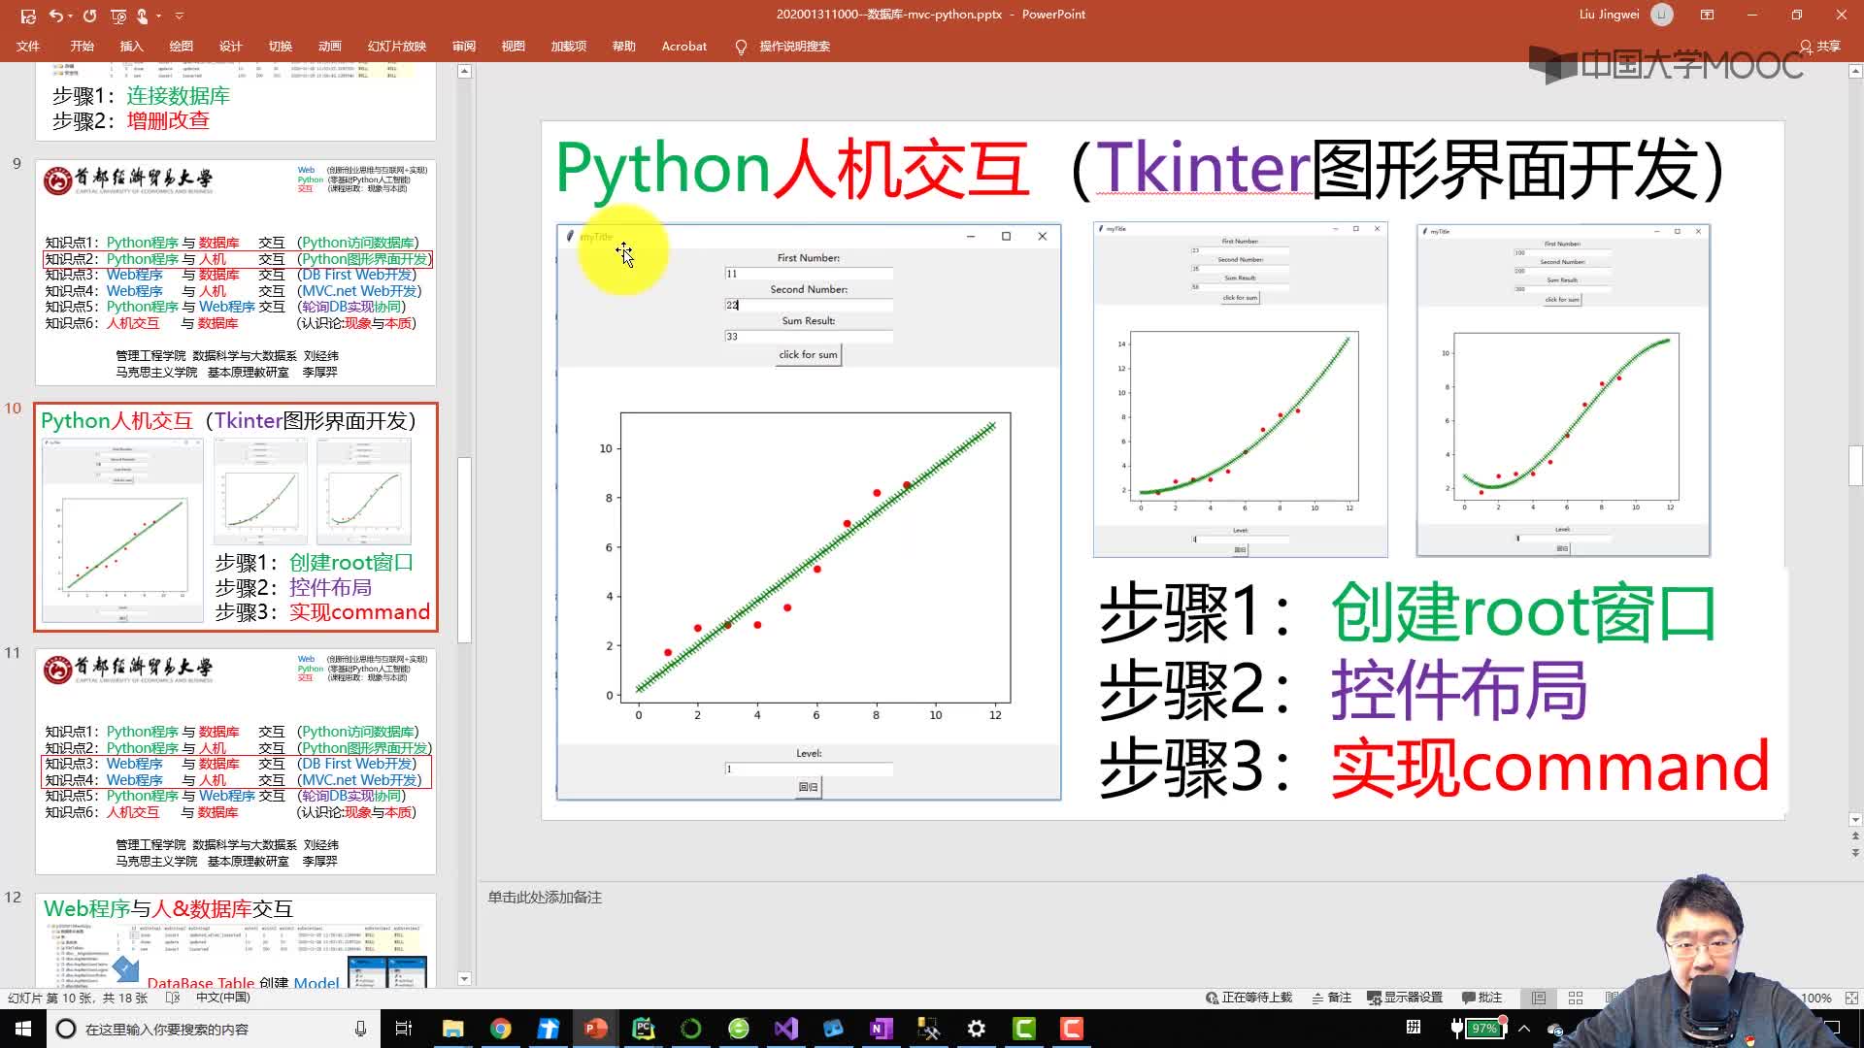Click text 步骤3：实现command on slide
The height and width of the screenshot is (1048, 1864).
pyautogui.click(x=1435, y=768)
